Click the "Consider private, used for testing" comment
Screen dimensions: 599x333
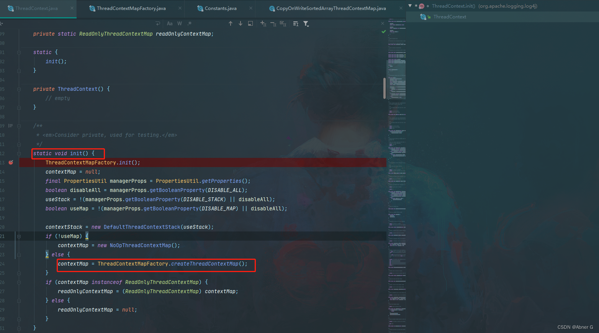coord(107,135)
